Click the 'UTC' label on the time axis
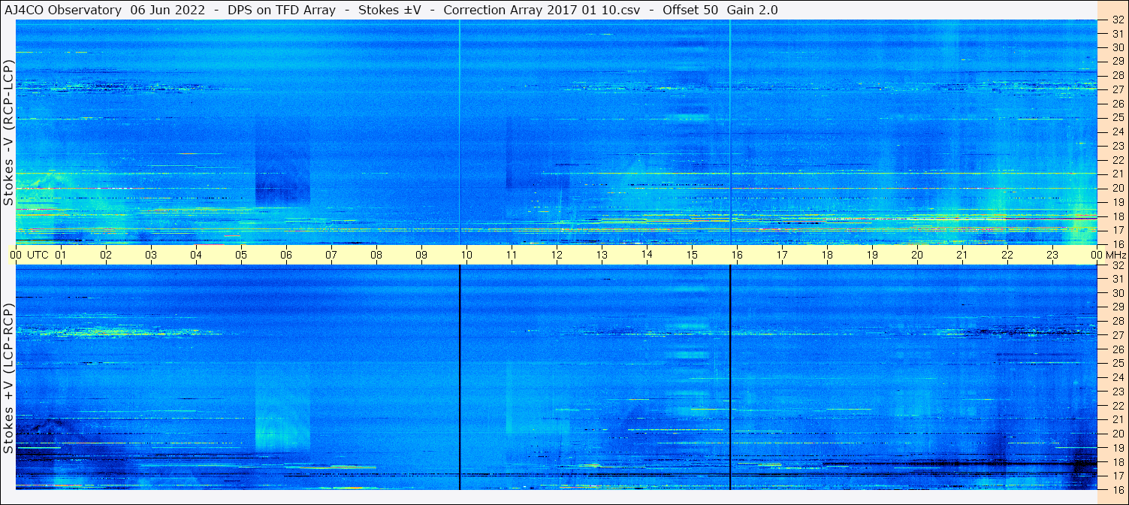This screenshot has height=505, width=1129. click(x=38, y=255)
